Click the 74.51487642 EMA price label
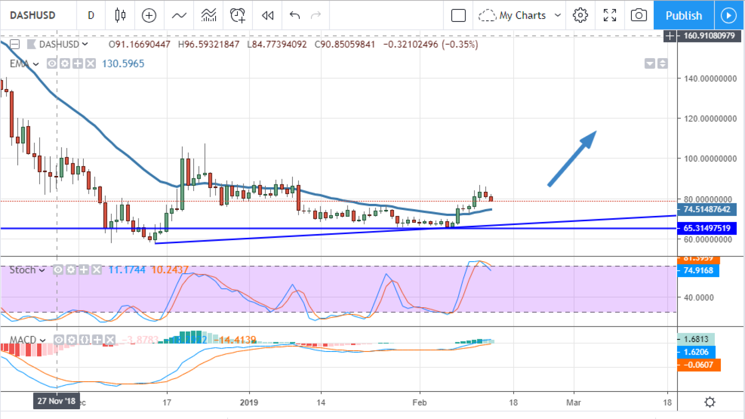 pos(707,209)
